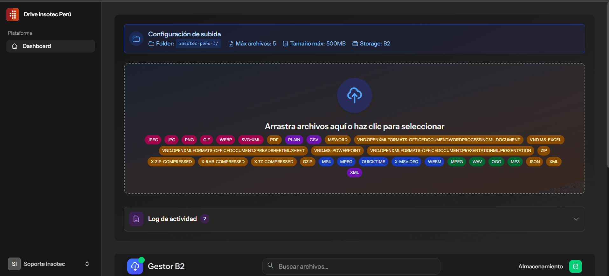Click the PDF file type badge
The image size is (609, 276).
click(274, 140)
